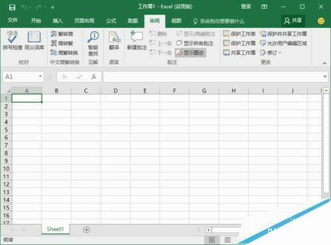Viewport: 331px width, 245px height.
Task: Redo the action in quick access toolbar
Action: [x=38, y=7]
